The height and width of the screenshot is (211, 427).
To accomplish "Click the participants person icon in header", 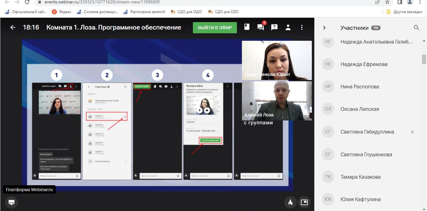I will (288, 27).
